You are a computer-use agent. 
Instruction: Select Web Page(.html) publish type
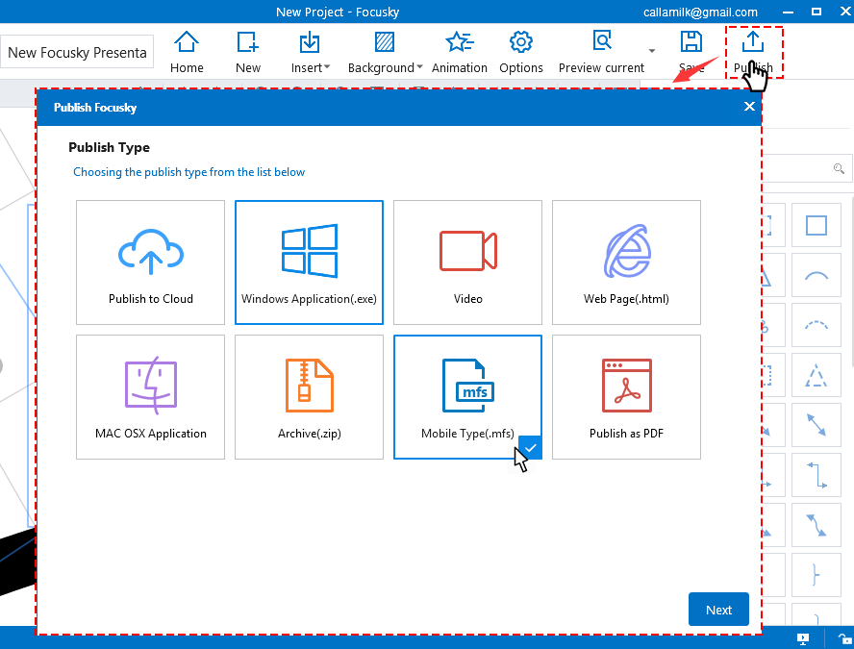pos(626,262)
